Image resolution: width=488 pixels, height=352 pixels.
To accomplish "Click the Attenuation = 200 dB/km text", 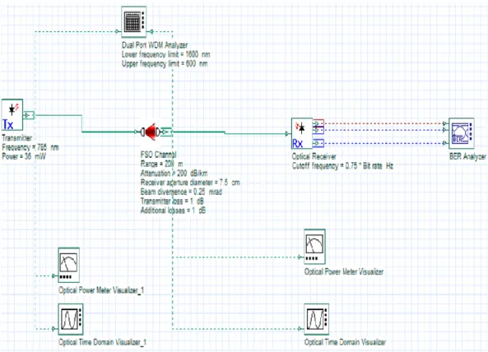I will (174, 174).
